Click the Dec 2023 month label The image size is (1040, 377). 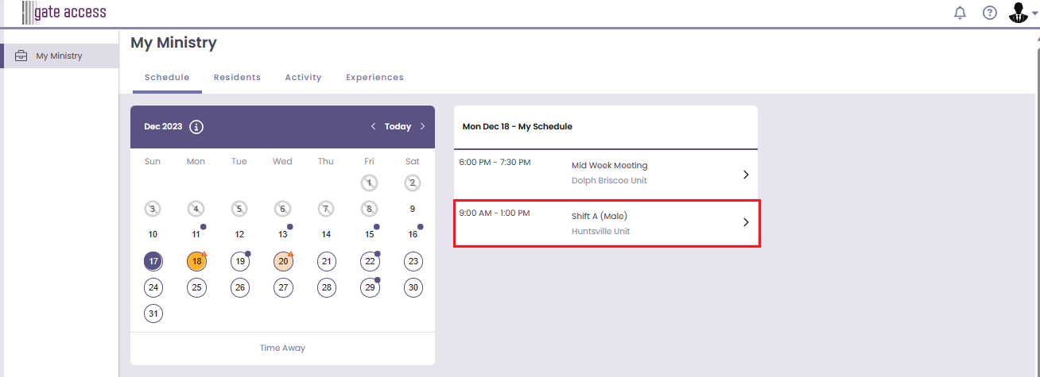(163, 126)
